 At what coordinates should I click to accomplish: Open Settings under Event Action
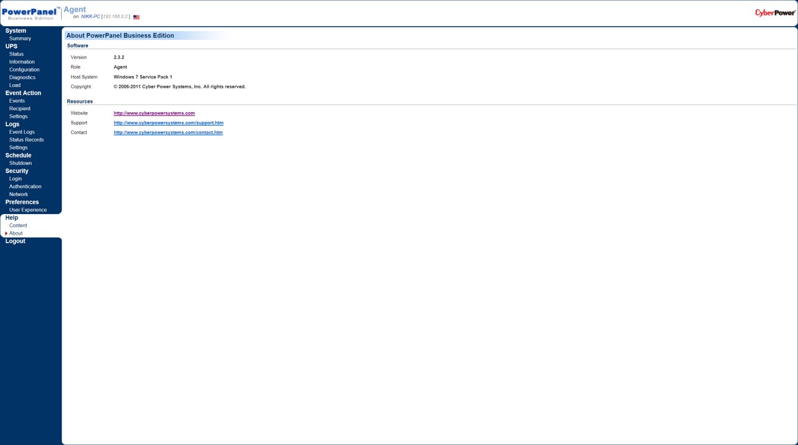pos(18,116)
